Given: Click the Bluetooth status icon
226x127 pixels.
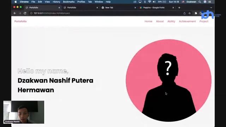Looking at the screenshot, I should click(x=145, y=2).
